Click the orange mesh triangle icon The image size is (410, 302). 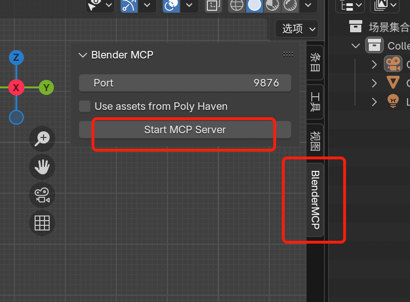[x=393, y=83]
